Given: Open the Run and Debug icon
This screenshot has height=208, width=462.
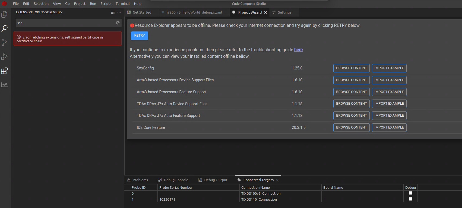Looking at the screenshot, I should point(4,57).
